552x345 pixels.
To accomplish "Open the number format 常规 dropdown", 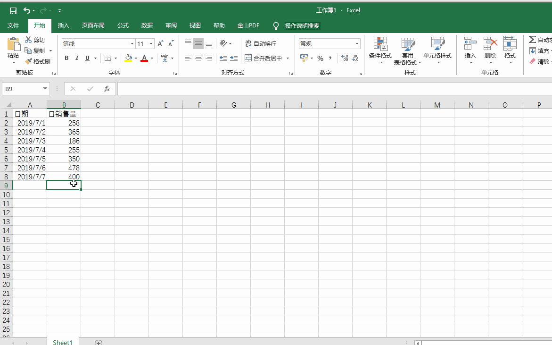I will pyautogui.click(x=357, y=44).
